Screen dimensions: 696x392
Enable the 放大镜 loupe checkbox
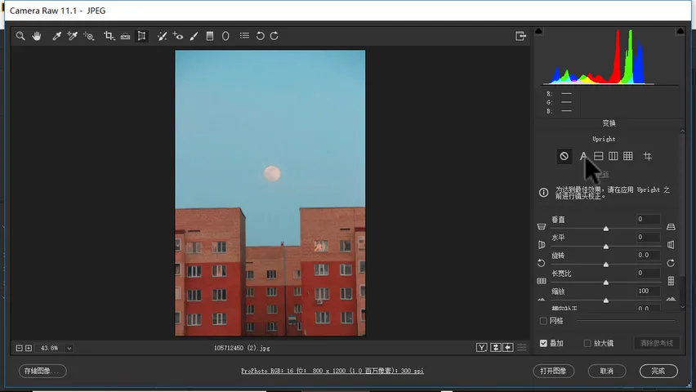pyautogui.click(x=587, y=343)
